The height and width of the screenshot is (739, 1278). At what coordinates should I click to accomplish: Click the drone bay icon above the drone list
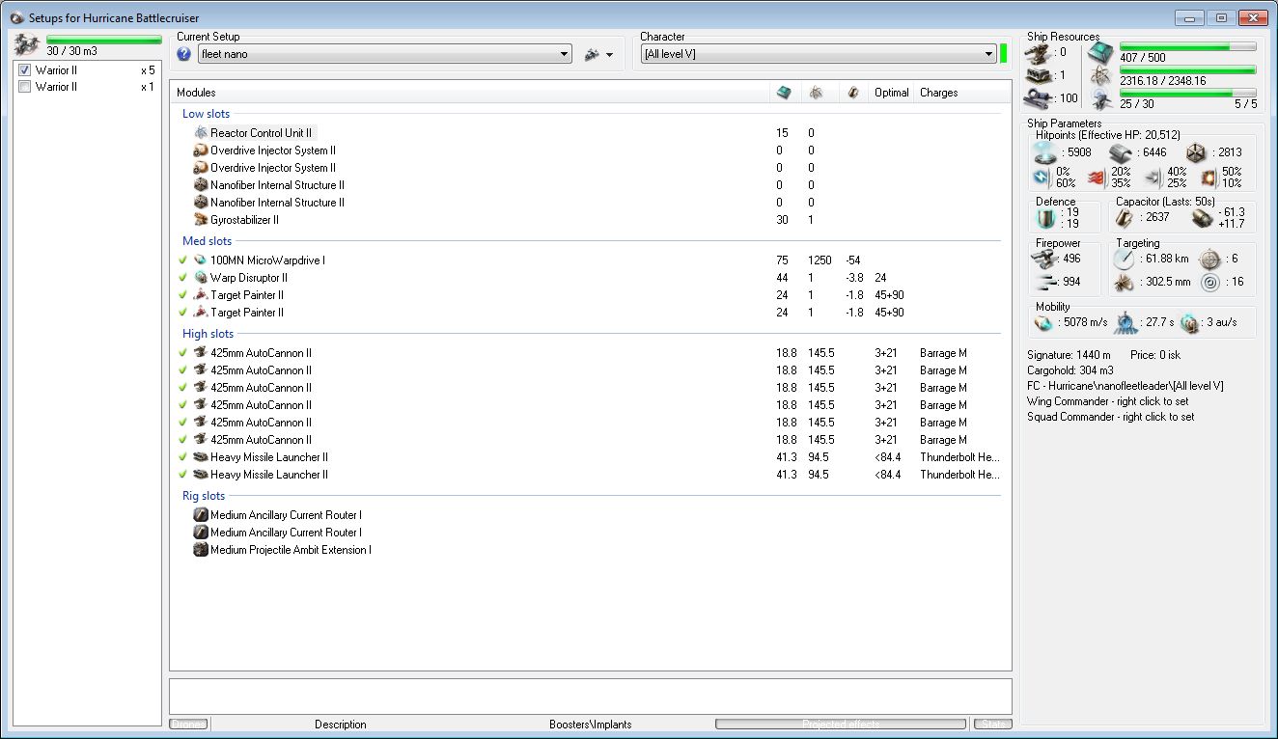[27, 44]
